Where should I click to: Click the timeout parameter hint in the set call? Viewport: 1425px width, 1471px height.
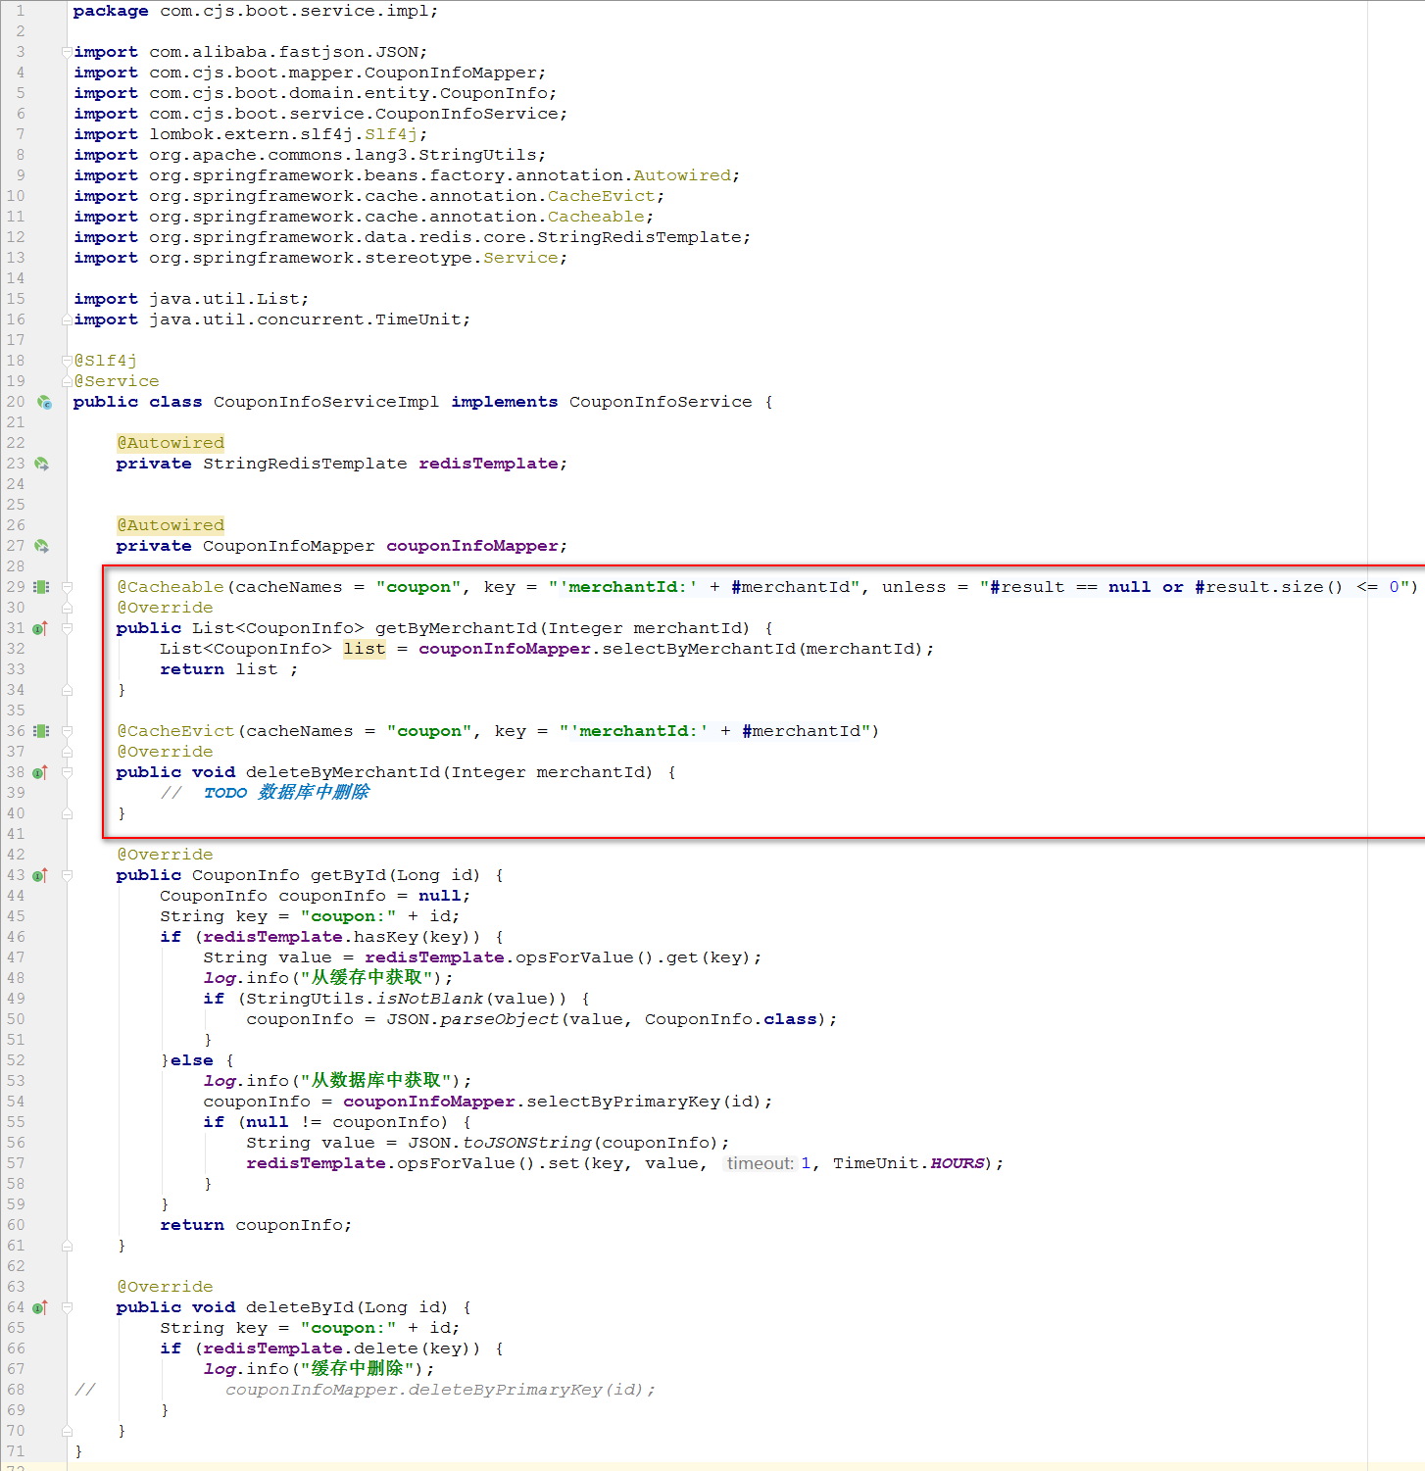pyautogui.click(x=760, y=1163)
